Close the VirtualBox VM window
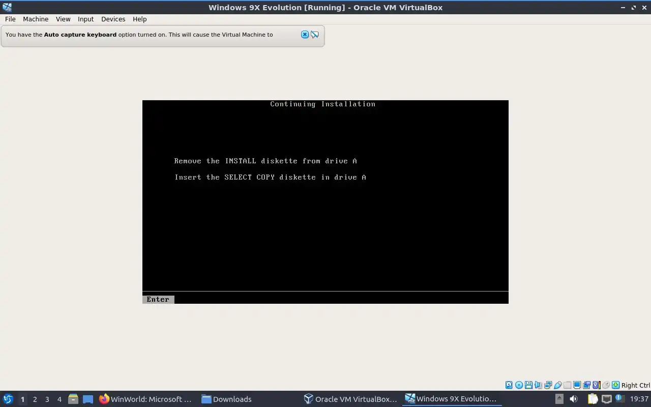The height and width of the screenshot is (407, 651). pyautogui.click(x=644, y=7)
